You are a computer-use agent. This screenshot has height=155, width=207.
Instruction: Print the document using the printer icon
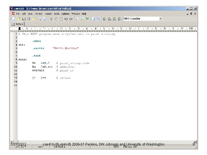40,19
